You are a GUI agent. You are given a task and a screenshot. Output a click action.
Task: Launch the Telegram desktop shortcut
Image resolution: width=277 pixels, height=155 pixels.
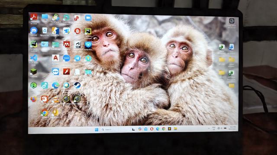coord(77,59)
